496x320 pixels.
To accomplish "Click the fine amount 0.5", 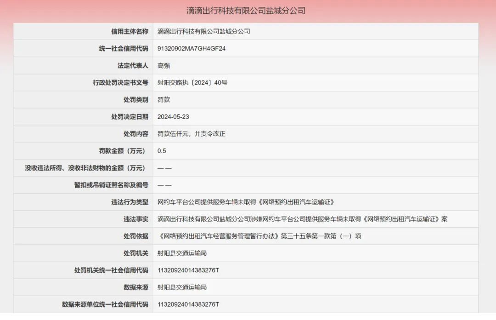I will [x=162, y=151].
